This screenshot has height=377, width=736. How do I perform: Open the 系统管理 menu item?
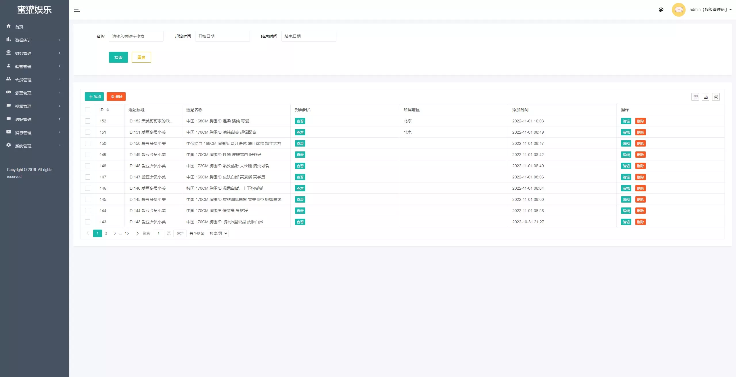click(34, 146)
